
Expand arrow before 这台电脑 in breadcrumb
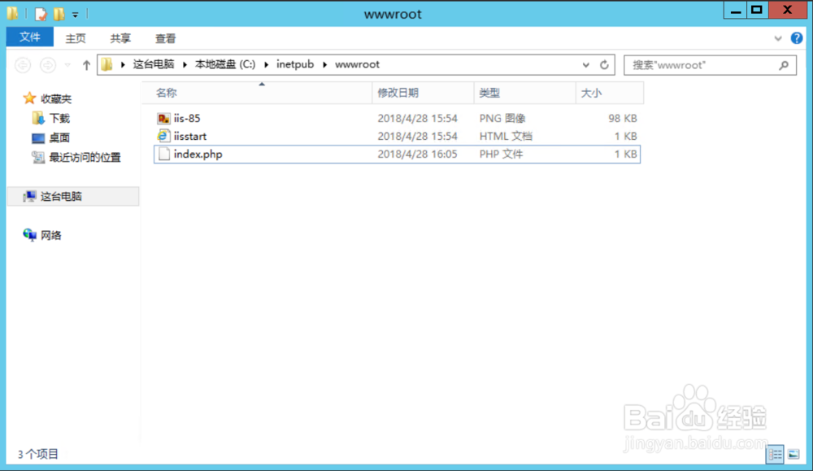(123, 64)
